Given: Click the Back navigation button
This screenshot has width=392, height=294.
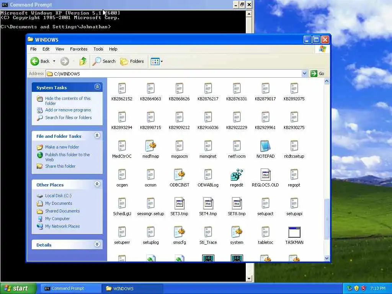Looking at the screenshot, I should (x=40, y=61).
